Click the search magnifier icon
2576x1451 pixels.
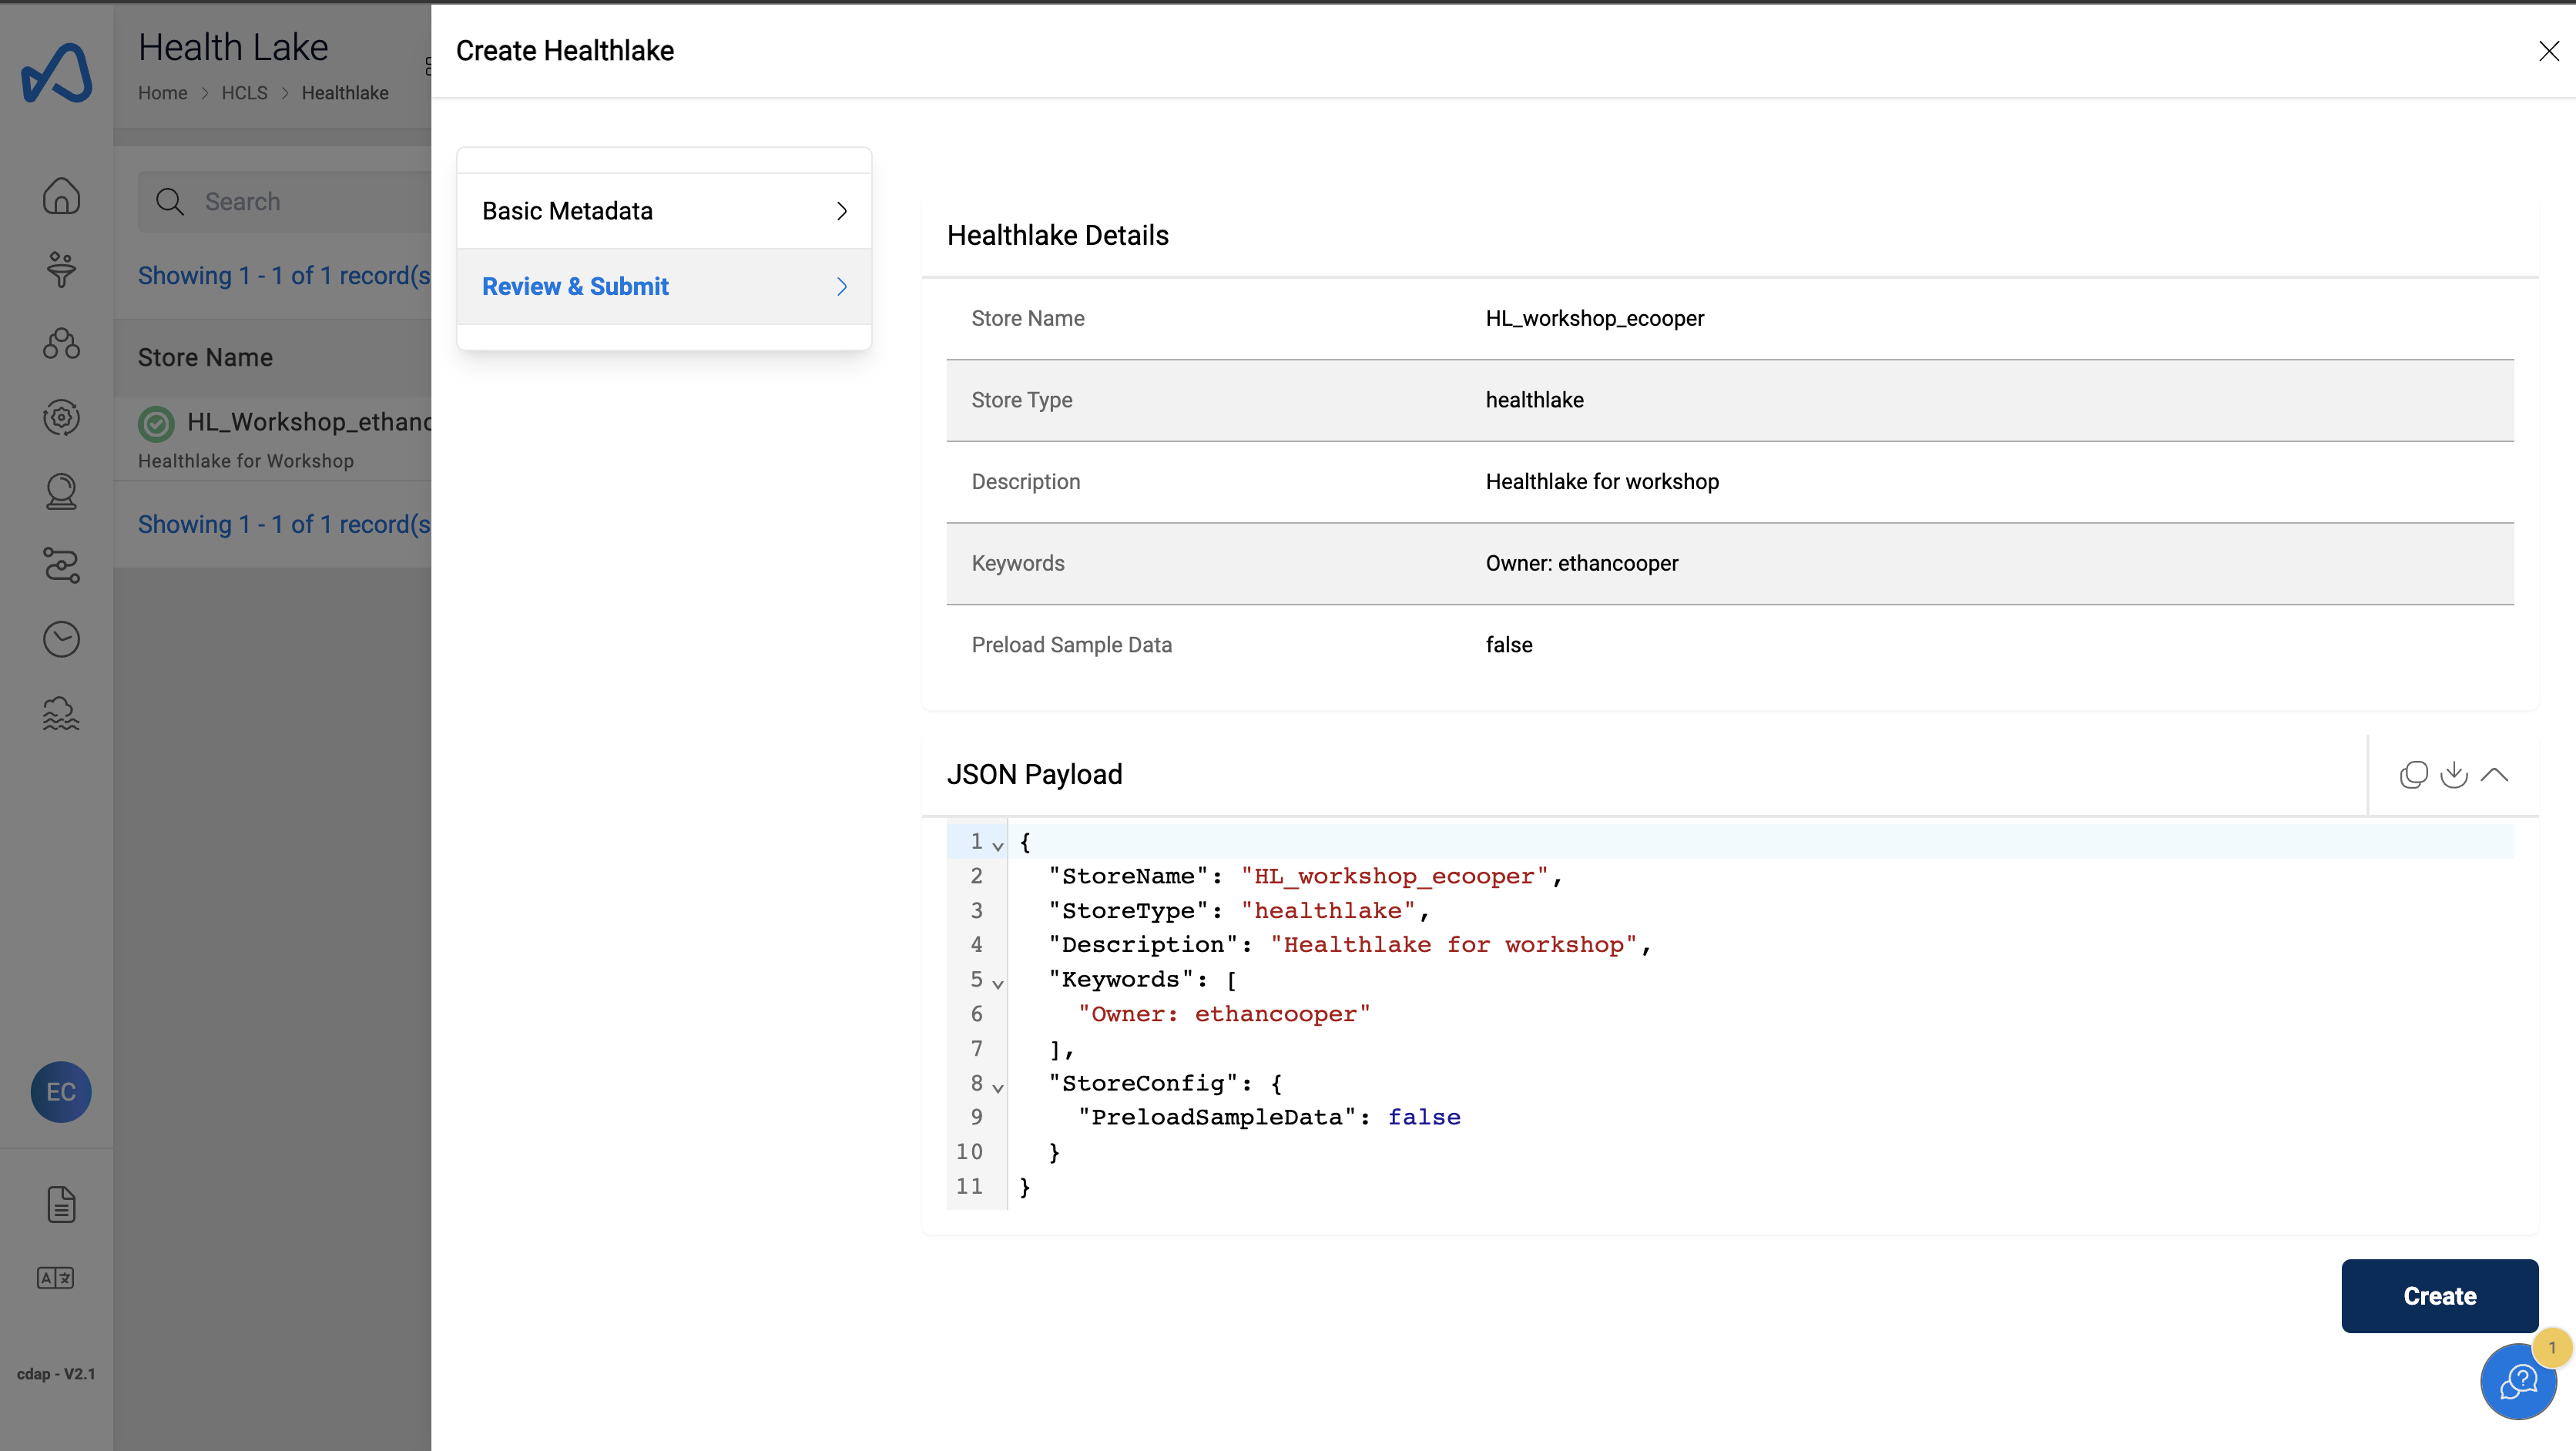coord(170,202)
